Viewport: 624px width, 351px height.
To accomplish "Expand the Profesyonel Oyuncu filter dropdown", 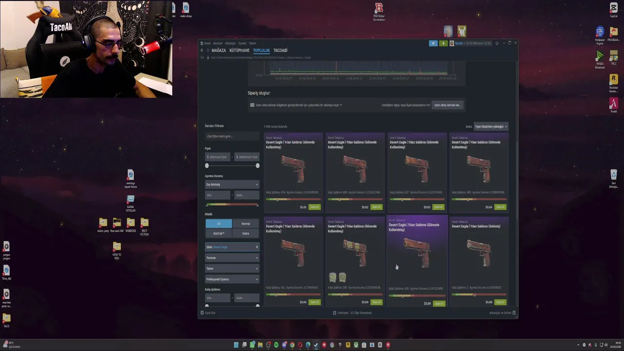I will click(232, 279).
